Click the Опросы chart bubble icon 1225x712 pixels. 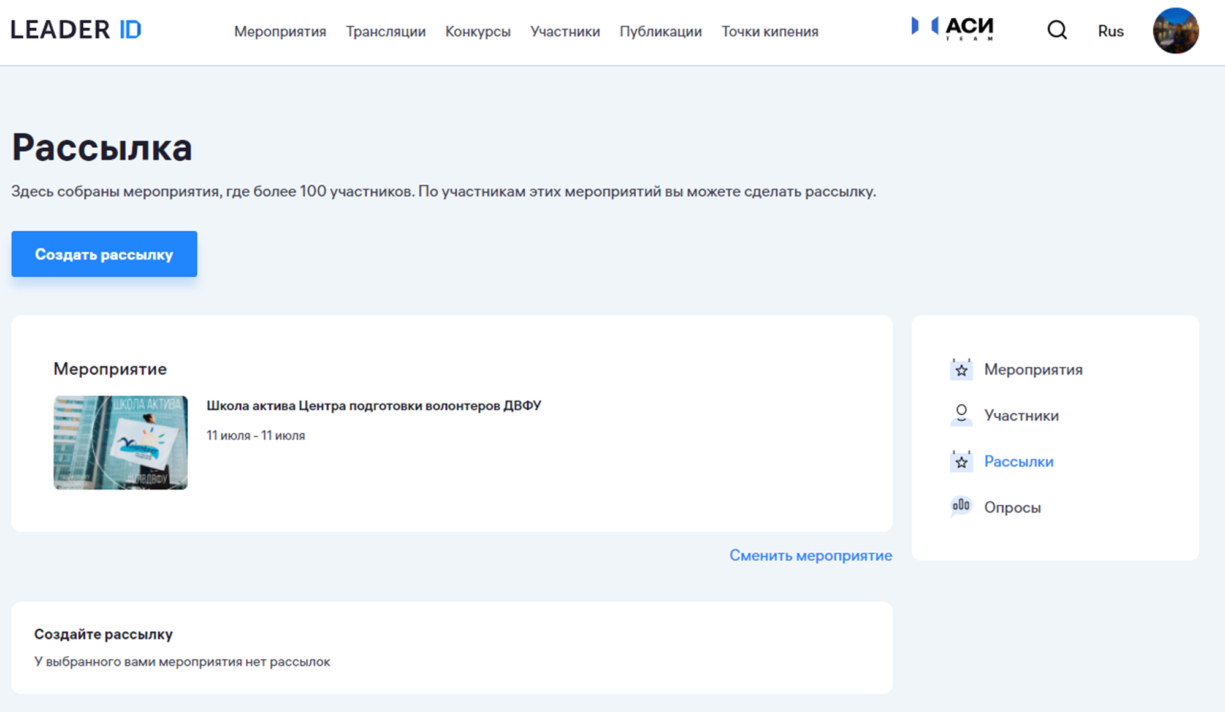[961, 507]
